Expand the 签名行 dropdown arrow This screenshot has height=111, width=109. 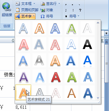click(x=59, y=4)
